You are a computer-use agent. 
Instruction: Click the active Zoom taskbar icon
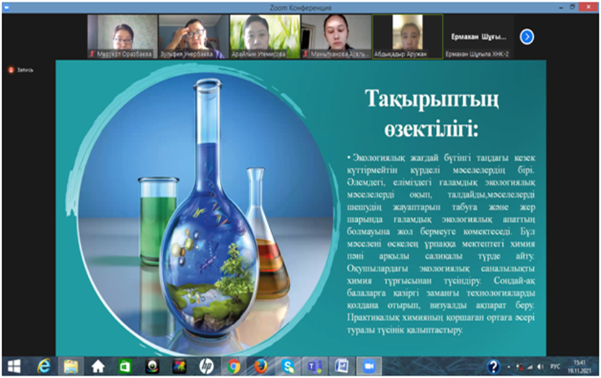(x=369, y=366)
